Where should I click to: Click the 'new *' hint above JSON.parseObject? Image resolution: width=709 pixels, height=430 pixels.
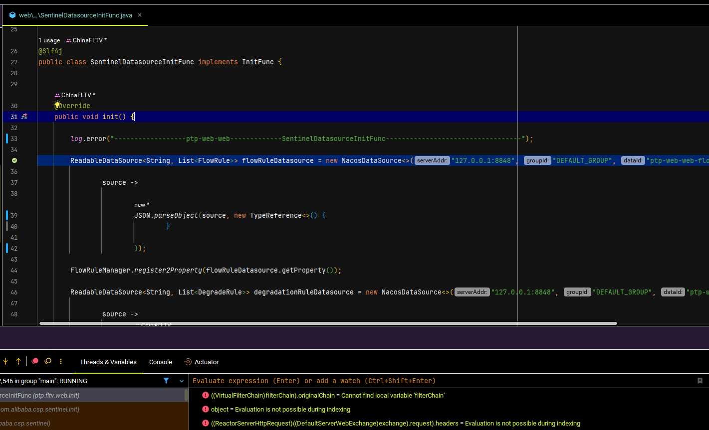pyautogui.click(x=142, y=205)
